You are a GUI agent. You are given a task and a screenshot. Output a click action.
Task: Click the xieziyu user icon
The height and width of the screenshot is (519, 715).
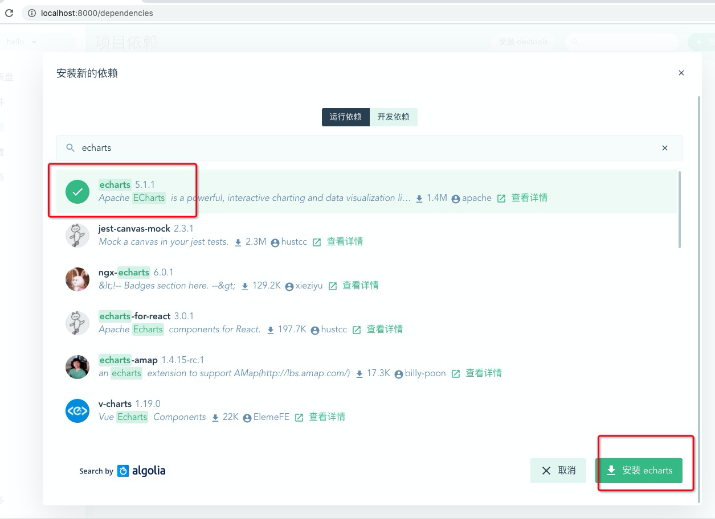pyautogui.click(x=289, y=286)
